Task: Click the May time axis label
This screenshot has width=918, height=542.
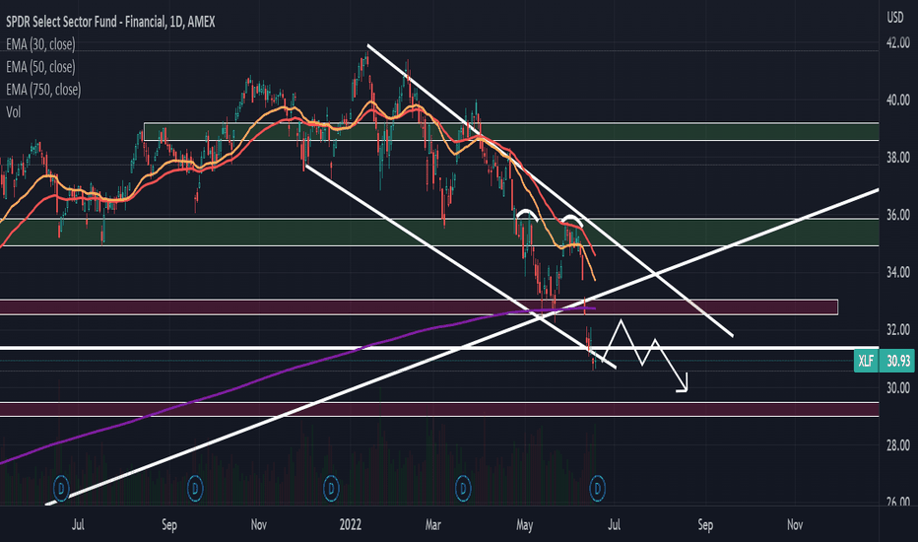Action: pyautogui.click(x=525, y=524)
